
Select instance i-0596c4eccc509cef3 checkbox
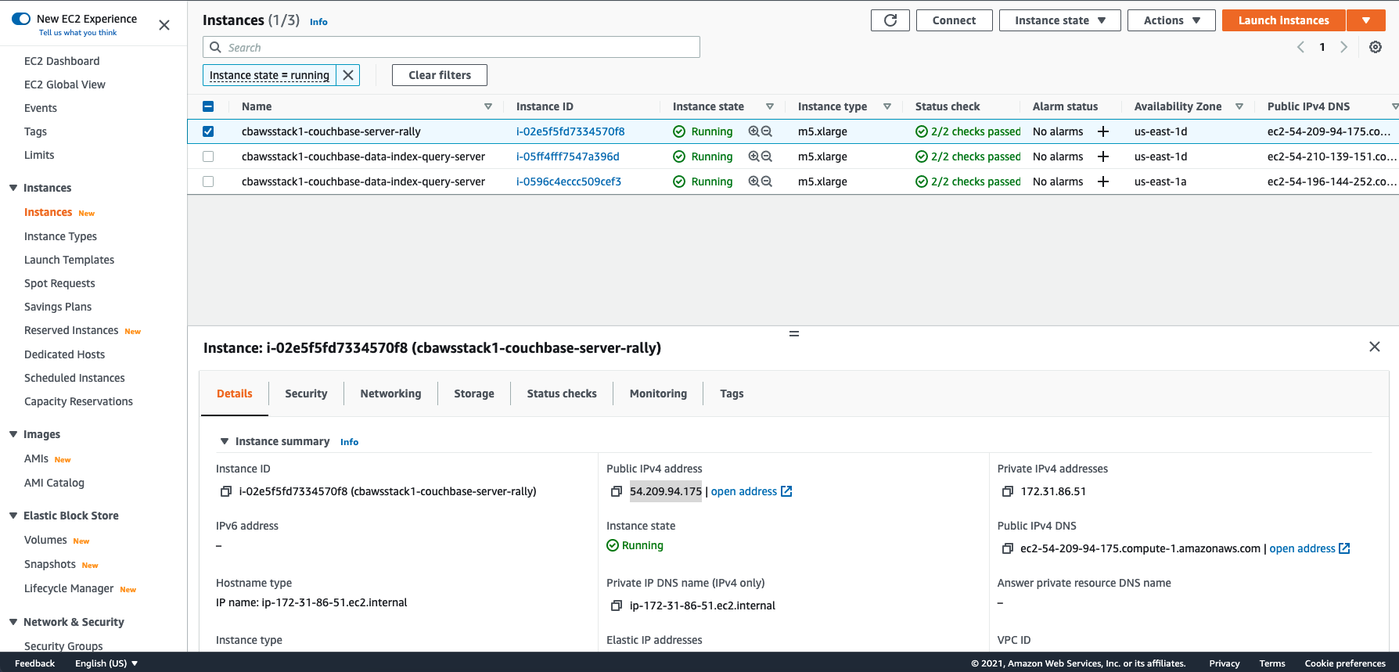[x=208, y=181]
